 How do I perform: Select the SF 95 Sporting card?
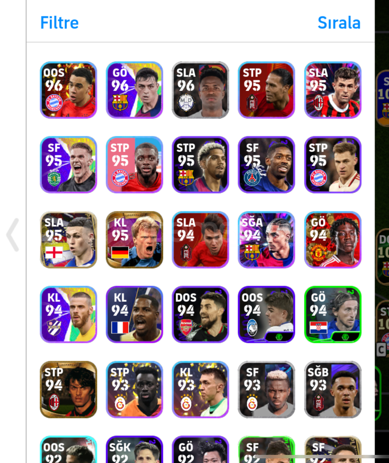pos(69,165)
